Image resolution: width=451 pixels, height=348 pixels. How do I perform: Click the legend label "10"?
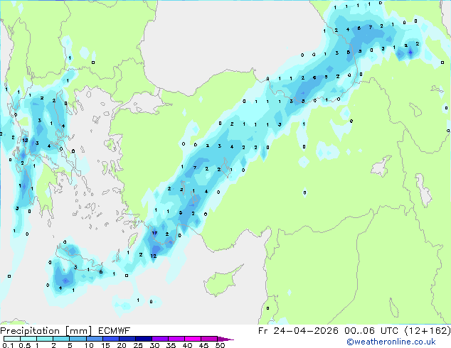(89, 345)
